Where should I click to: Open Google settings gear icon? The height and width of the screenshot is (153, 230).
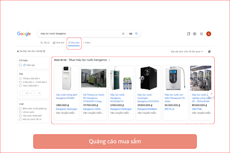click(195, 34)
